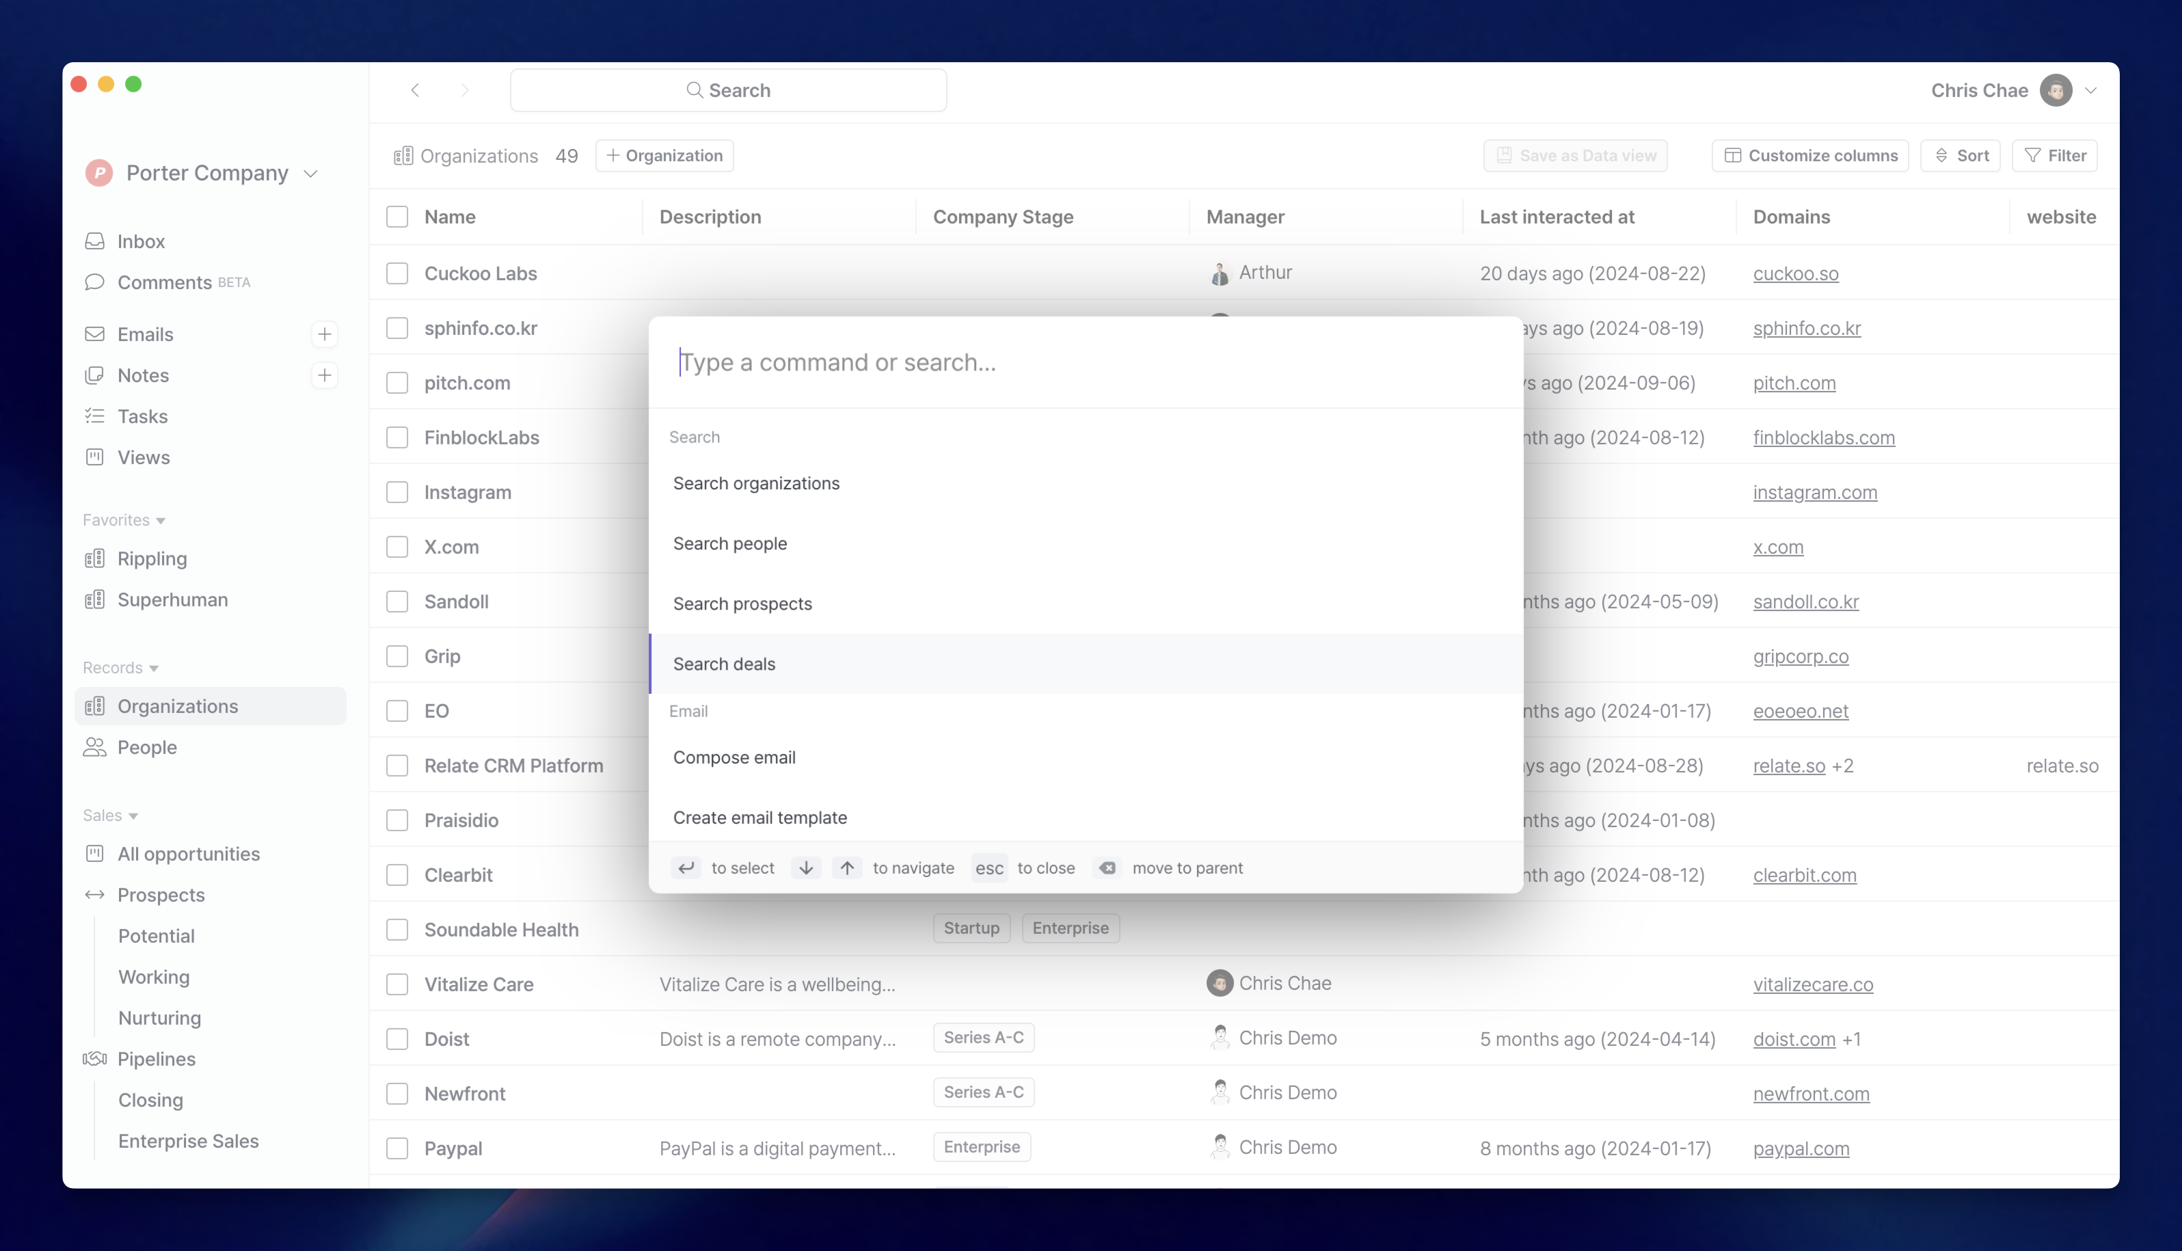The height and width of the screenshot is (1251, 2182).
Task: Open the Porter Company workspace dropdown
Action: pos(311,174)
